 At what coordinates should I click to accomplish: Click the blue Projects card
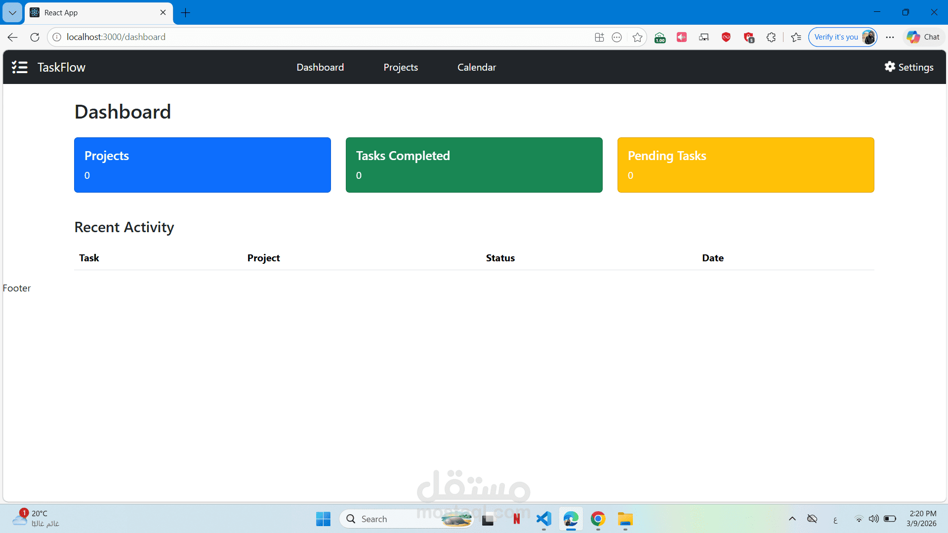(203, 165)
